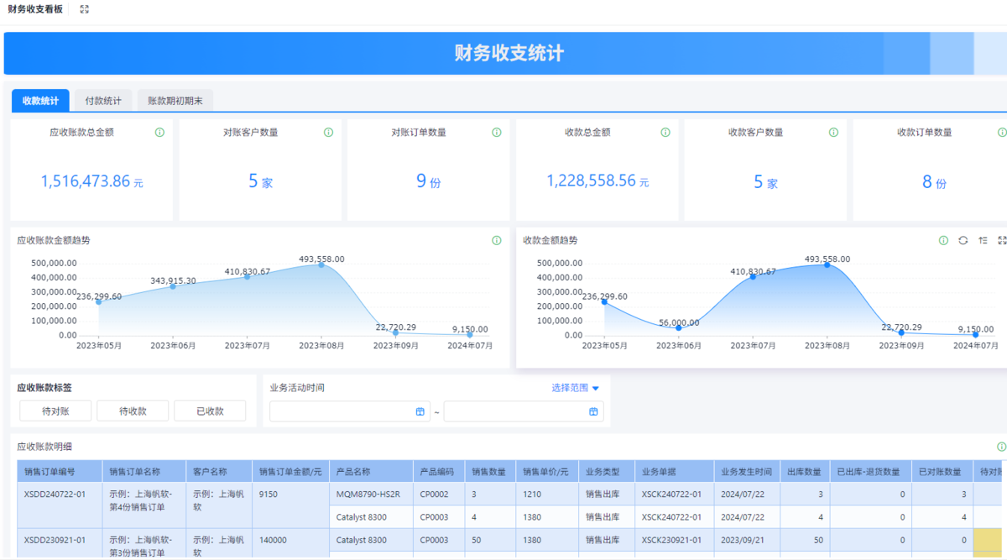Click info icon on 应收账款总金额 card
This screenshot has height=560, width=1007.
tap(159, 133)
